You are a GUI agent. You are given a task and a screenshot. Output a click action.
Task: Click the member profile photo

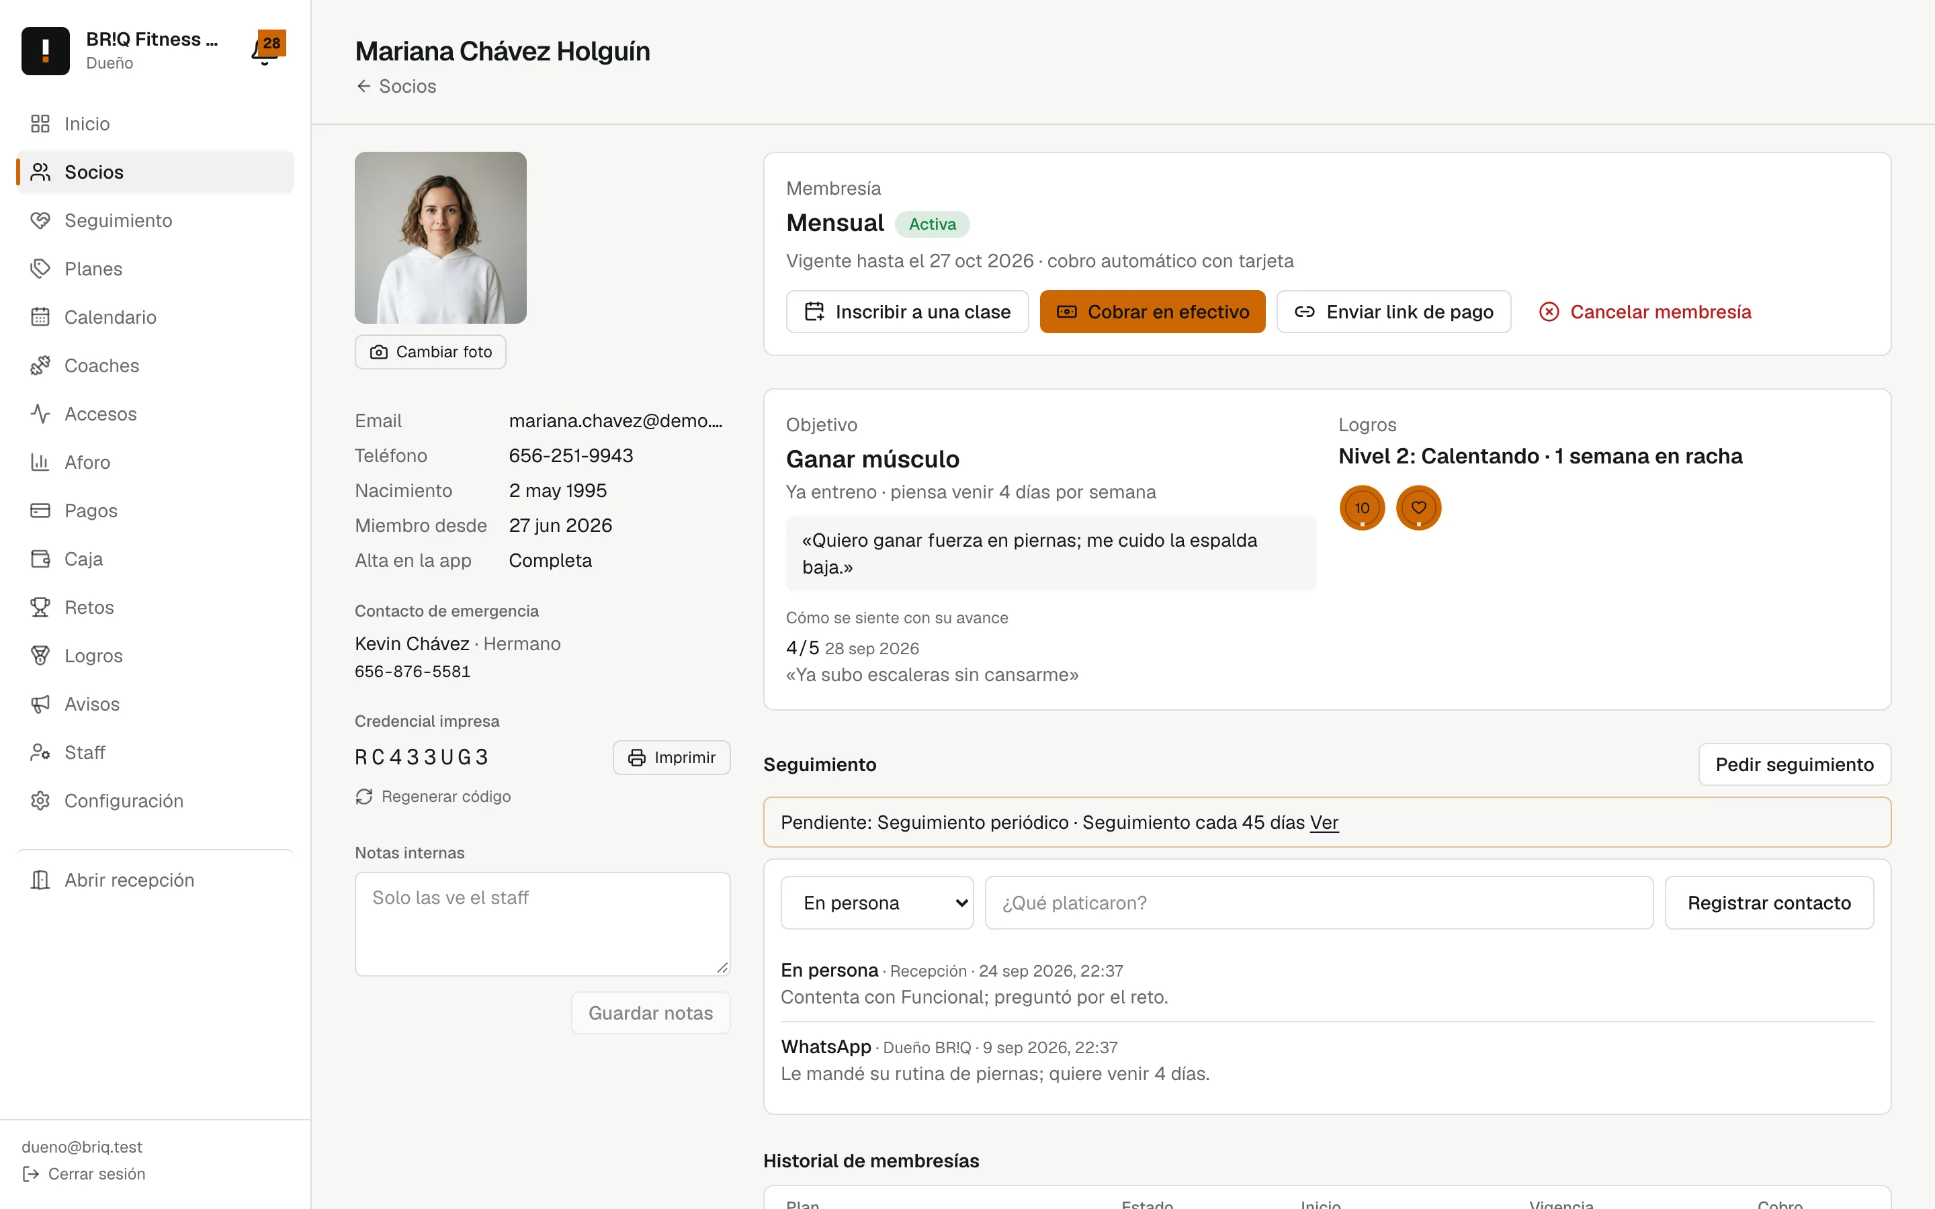441,238
